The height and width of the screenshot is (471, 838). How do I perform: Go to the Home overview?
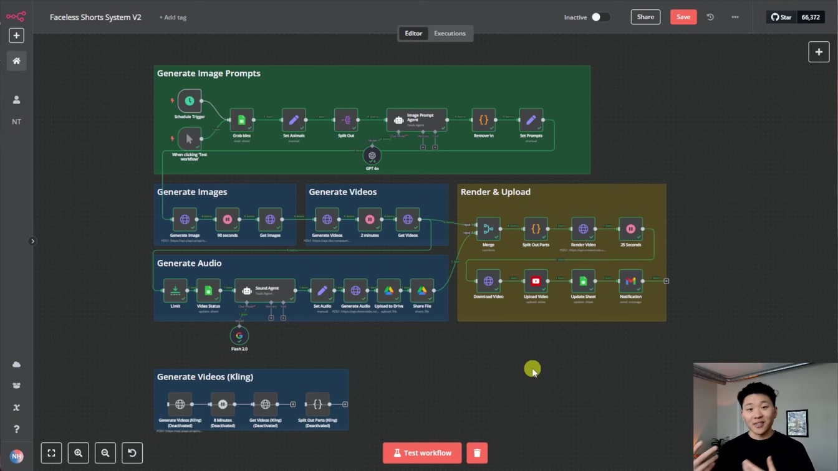coord(16,61)
